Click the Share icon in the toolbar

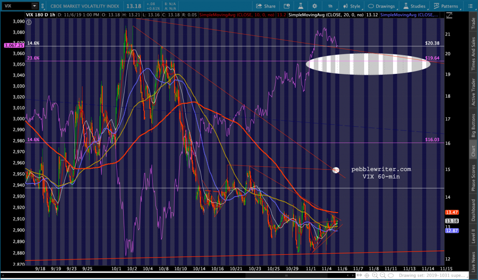click(266, 6)
